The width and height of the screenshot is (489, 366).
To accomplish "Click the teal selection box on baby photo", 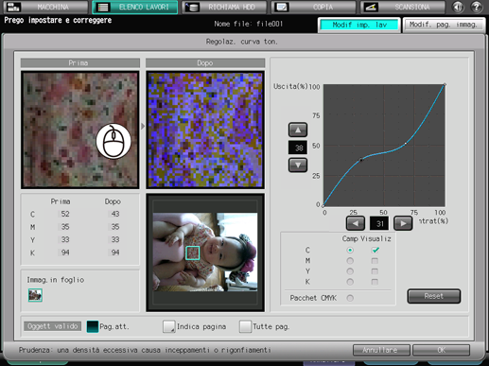I will pos(193,253).
